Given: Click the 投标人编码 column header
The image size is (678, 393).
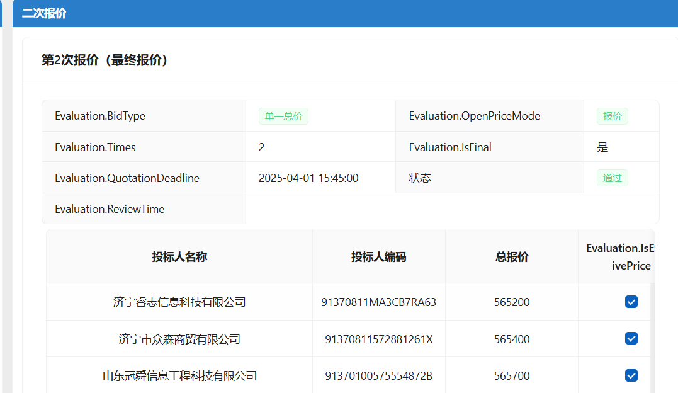Looking at the screenshot, I should point(379,257).
